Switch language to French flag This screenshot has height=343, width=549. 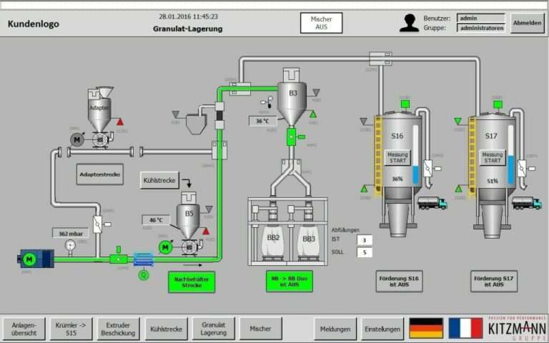(465, 328)
